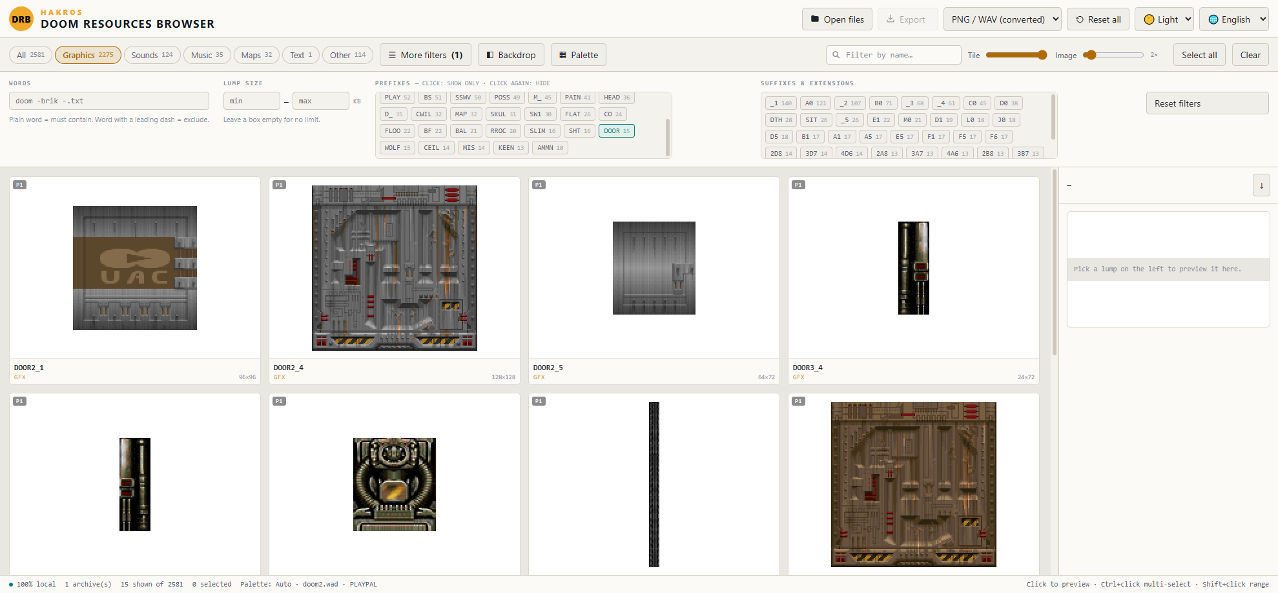
Task: Preview the DOOR2_1 UAC door thumbnail
Action: point(135,268)
